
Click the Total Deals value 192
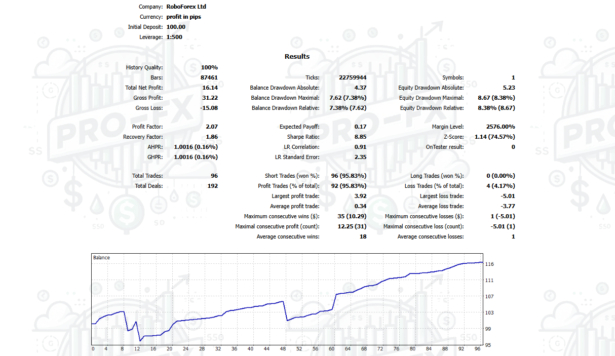click(213, 186)
